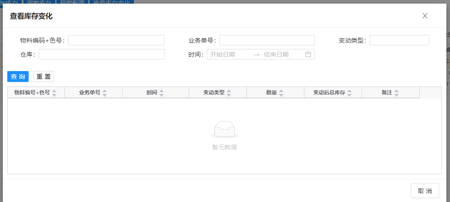This screenshot has width=450, height=202.
Task: Select the 预警配置 tab behind dialog
Action: click(71, 2)
